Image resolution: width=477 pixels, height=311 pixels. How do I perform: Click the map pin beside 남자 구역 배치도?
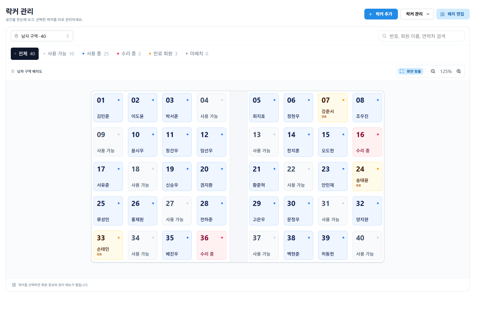[x=13, y=72]
